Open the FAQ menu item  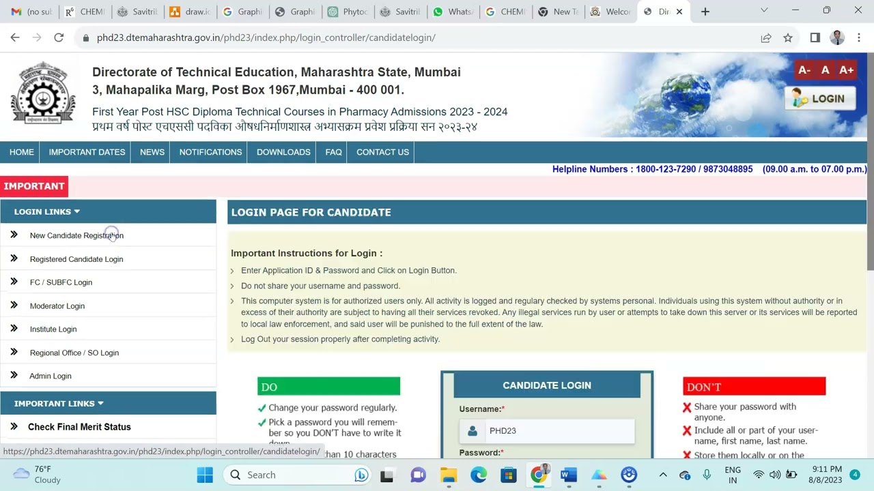[x=333, y=152]
